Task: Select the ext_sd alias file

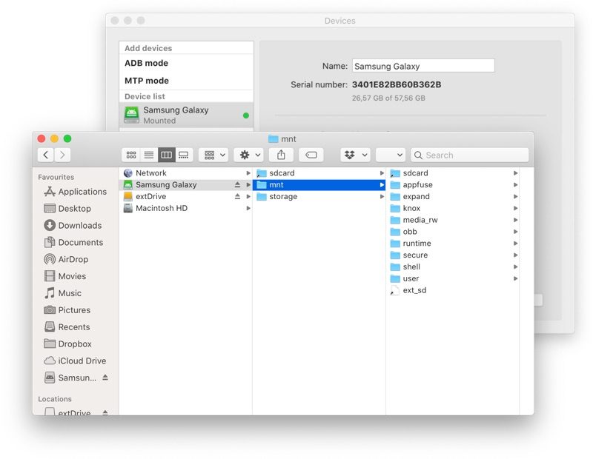Action: click(x=453, y=290)
